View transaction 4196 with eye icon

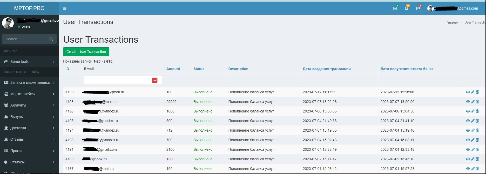(468, 111)
